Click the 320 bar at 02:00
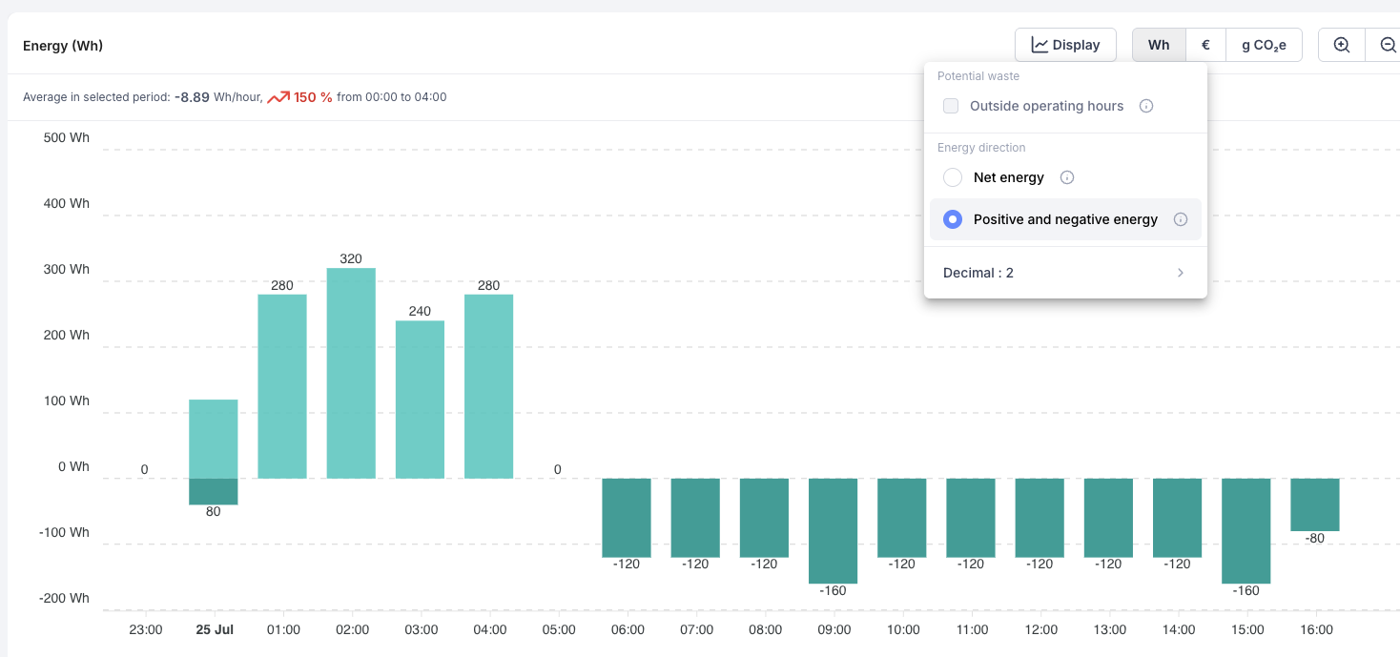 tap(351, 373)
